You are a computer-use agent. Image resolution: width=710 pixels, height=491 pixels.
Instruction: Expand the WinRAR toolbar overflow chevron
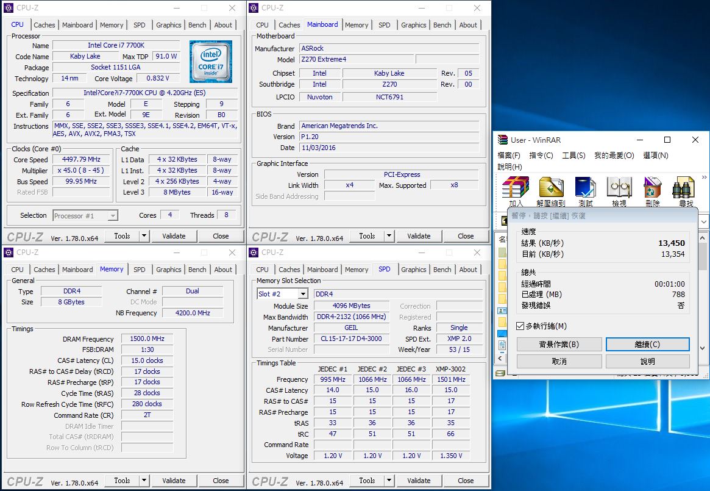pyautogui.click(x=704, y=177)
